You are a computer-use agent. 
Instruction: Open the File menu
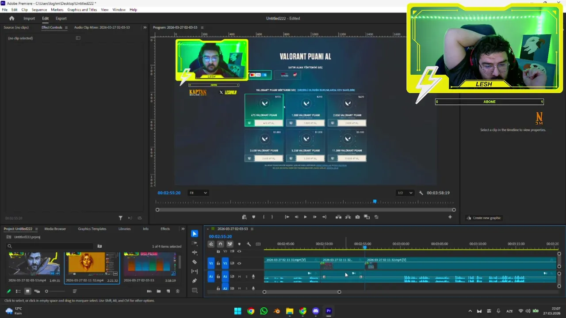pos(4,10)
